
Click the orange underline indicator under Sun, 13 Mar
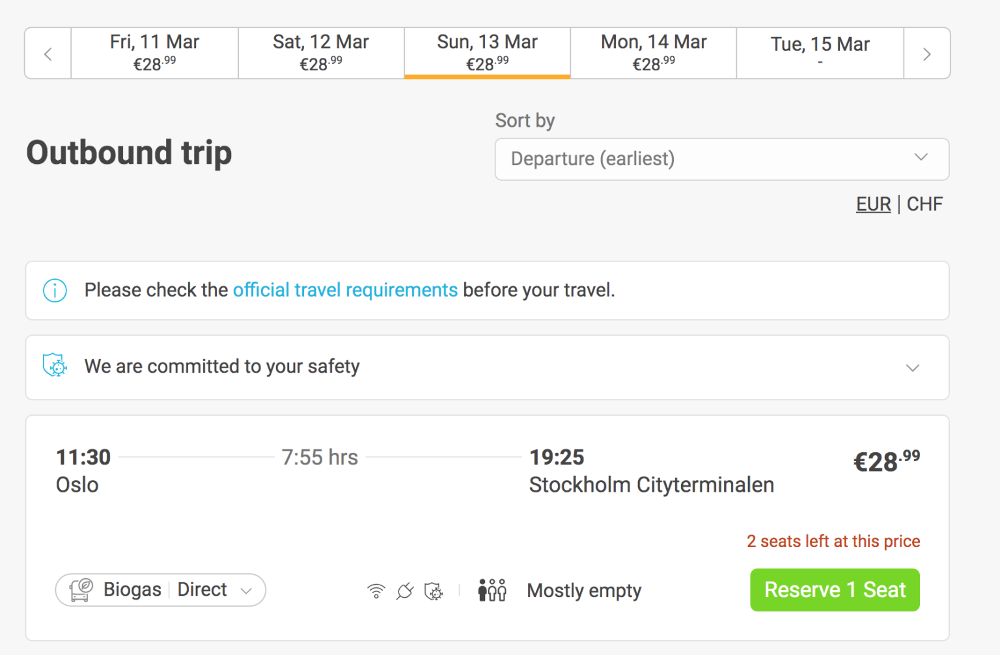pos(487,77)
